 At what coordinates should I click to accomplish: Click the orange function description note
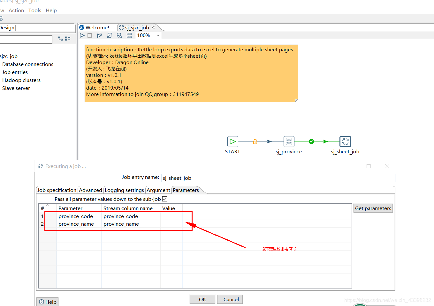click(x=191, y=73)
